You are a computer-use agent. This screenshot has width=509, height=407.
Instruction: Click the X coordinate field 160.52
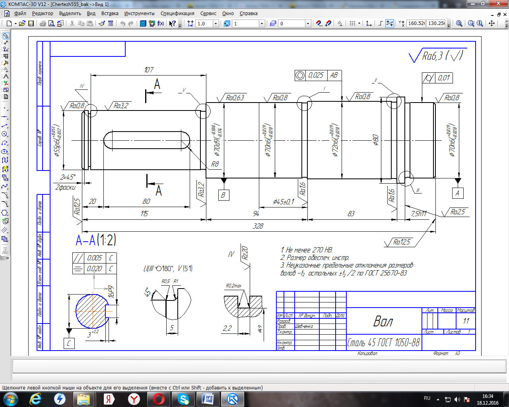coord(416,23)
